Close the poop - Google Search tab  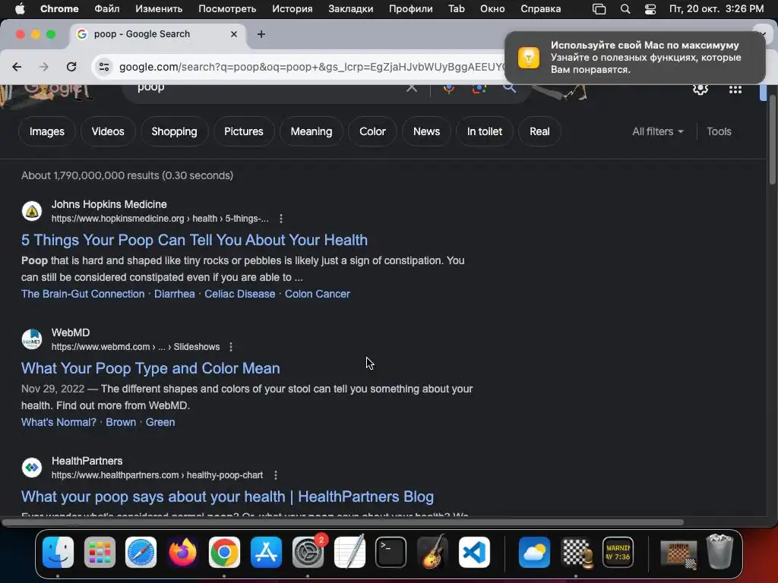point(234,34)
